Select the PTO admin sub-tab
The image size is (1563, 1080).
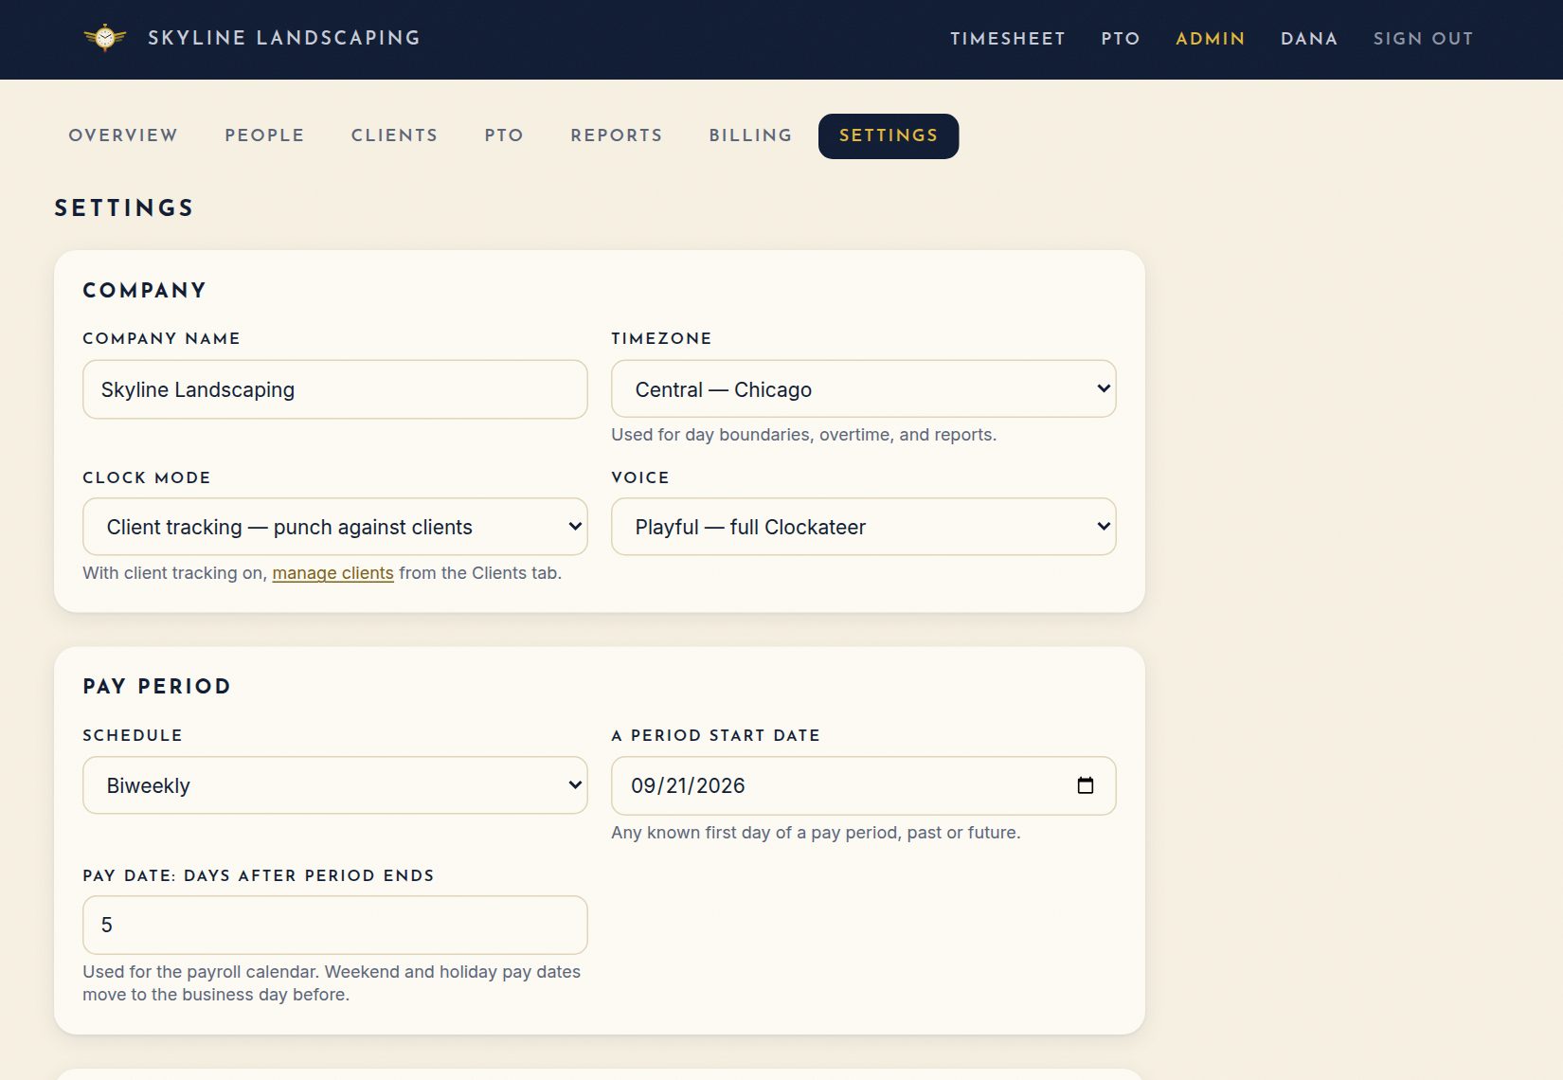click(504, 135)
